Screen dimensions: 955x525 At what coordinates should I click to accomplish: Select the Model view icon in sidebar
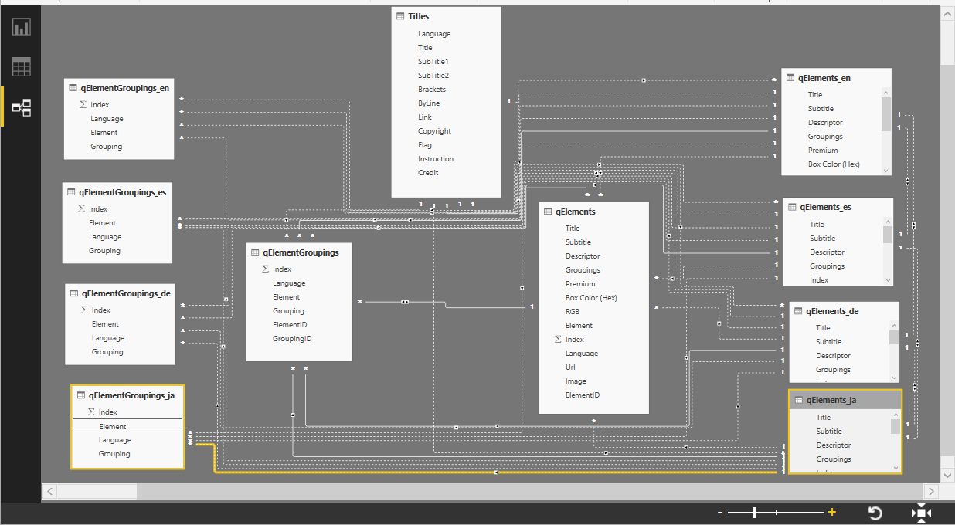pos(21,107)
